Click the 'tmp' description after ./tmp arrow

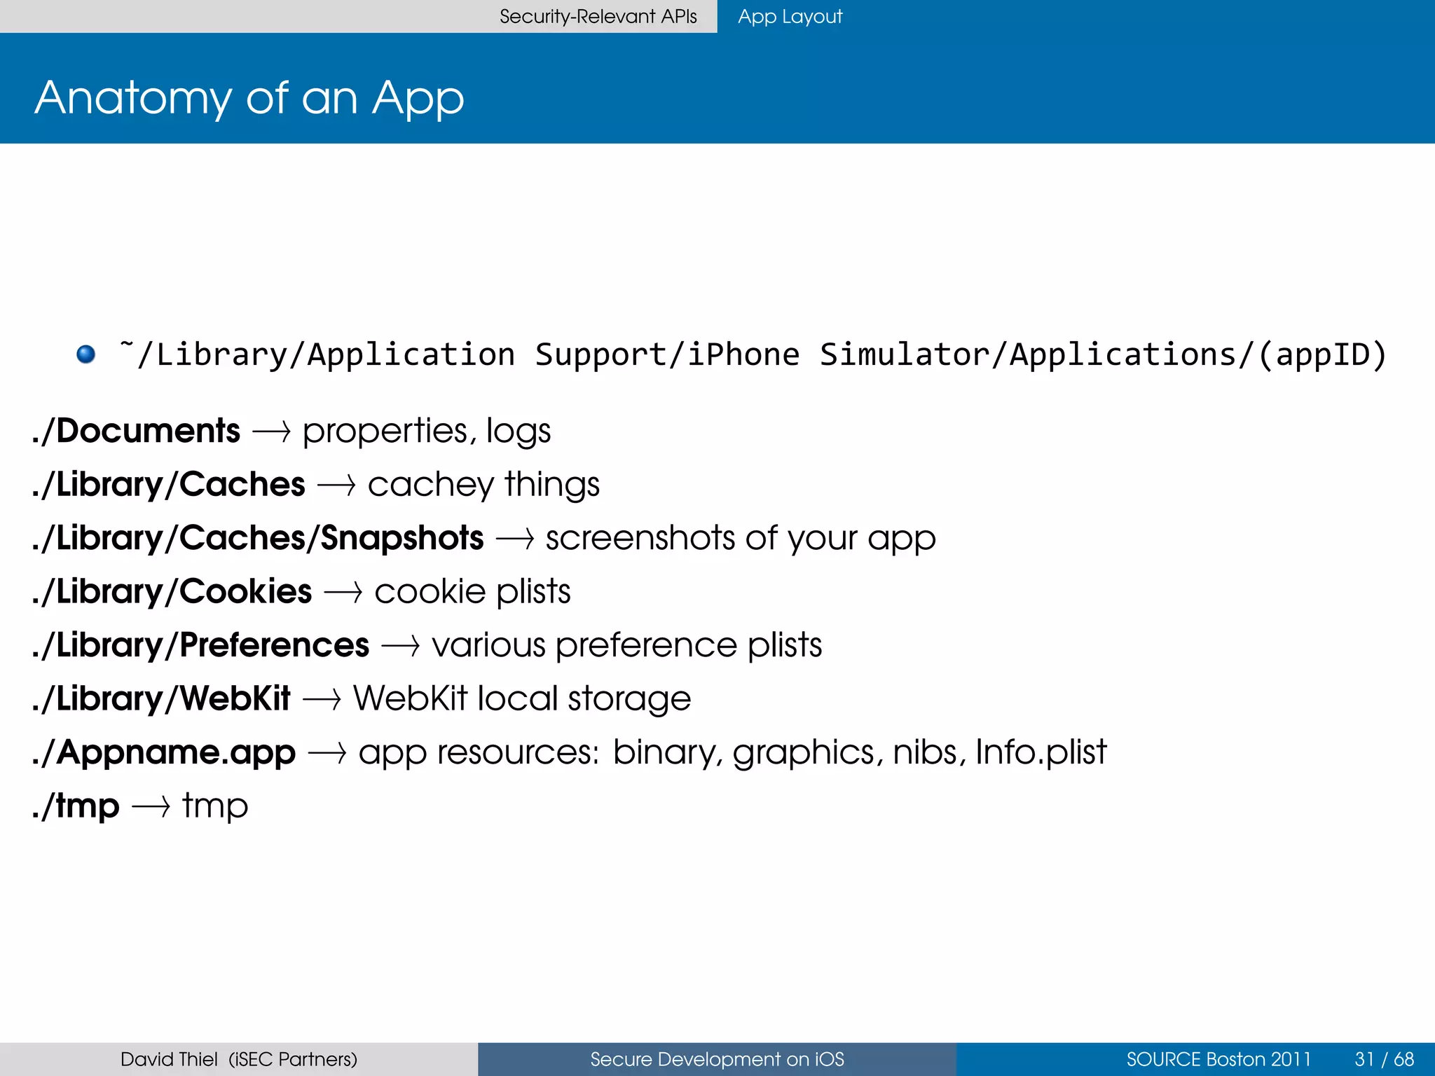coord(215,806)
